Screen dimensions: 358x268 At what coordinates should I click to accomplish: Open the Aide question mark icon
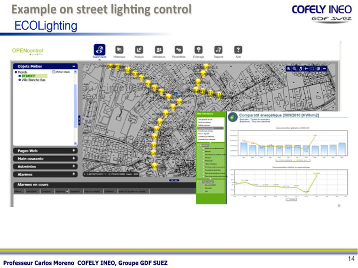(x=238, y=50)
